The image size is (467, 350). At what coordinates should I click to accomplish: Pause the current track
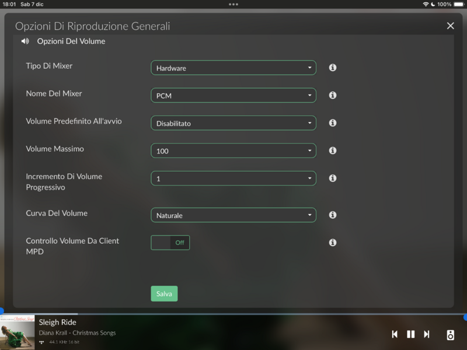410,334
